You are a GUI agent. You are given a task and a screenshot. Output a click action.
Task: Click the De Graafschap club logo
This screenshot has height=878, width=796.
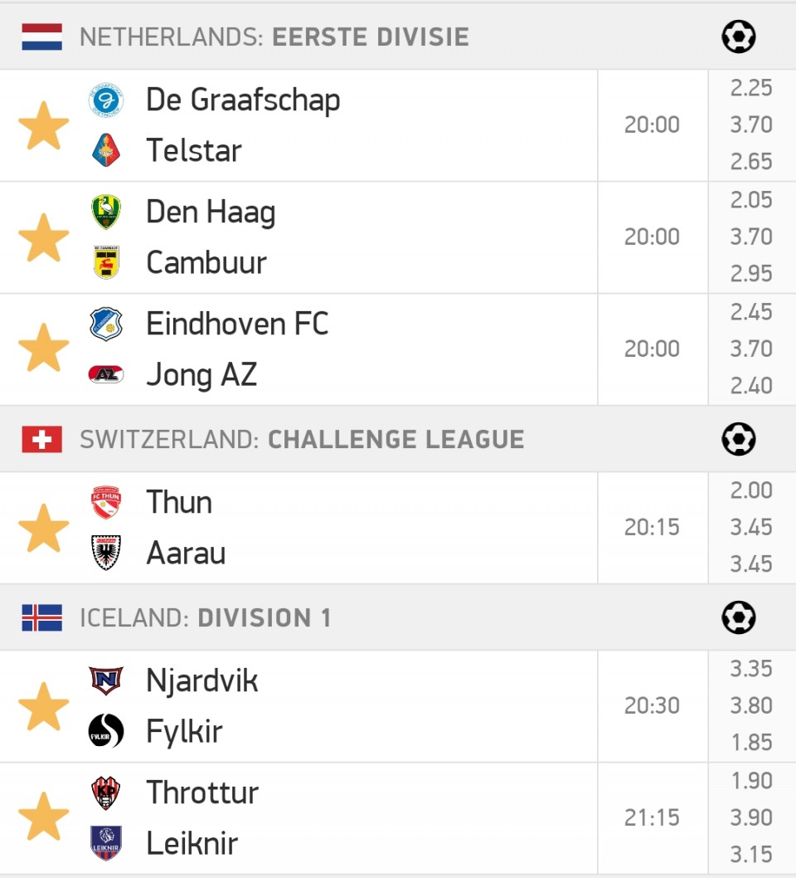click(x=106, y=100)
